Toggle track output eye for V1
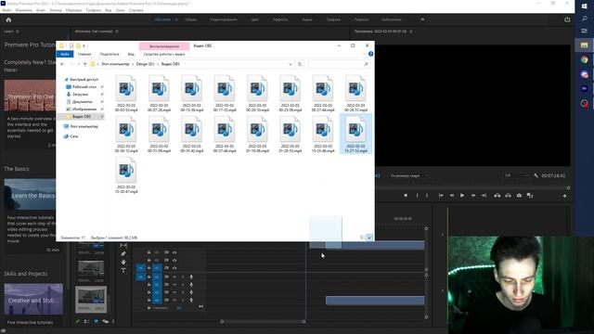This screenshot has width=594, height=334. 174,268
